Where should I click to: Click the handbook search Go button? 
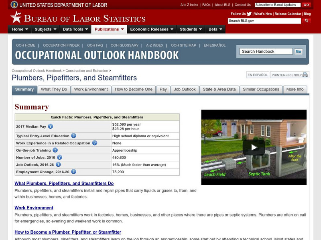[298, 52]
